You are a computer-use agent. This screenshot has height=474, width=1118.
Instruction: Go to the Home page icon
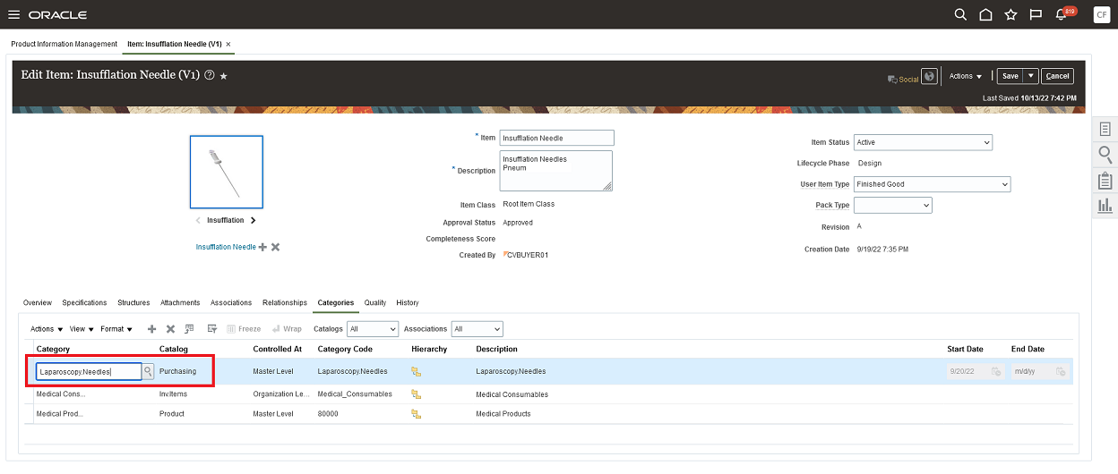(985, 14)
